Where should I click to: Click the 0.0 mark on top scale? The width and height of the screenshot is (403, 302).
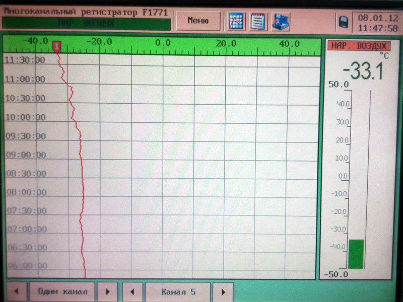(x=163, y=43)
